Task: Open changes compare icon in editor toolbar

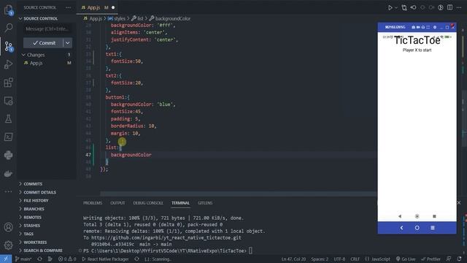Action: 404,7
